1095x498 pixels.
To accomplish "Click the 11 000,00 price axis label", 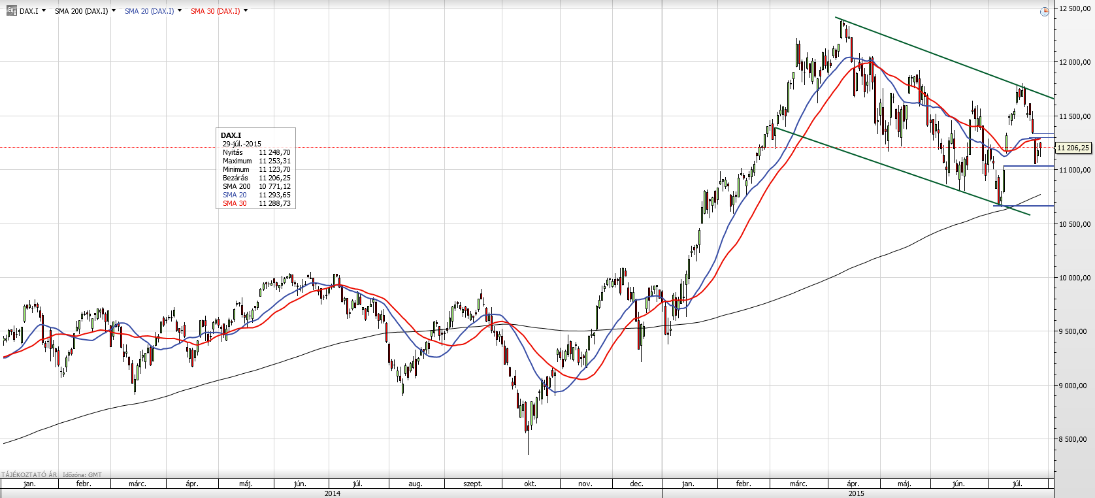I will point(1075,170).
